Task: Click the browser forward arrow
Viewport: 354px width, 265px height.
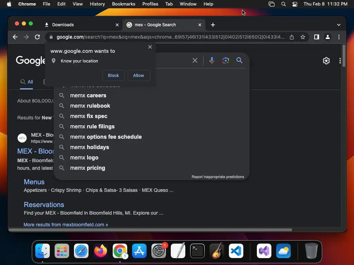Action: point(26,37)
